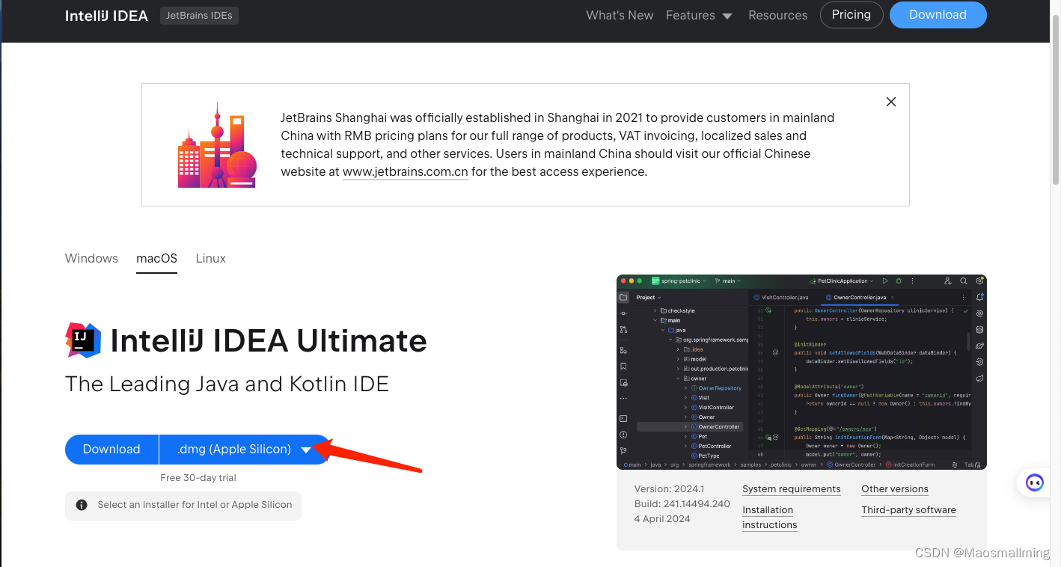Switch to the Windows tab

point(91,258)
